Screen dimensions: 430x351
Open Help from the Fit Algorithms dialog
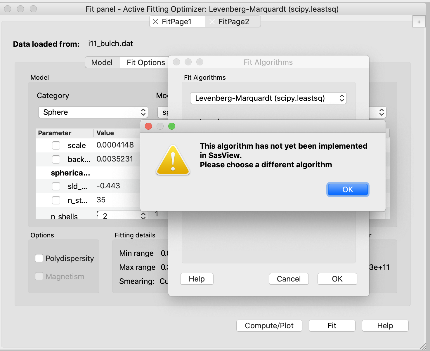197,279
